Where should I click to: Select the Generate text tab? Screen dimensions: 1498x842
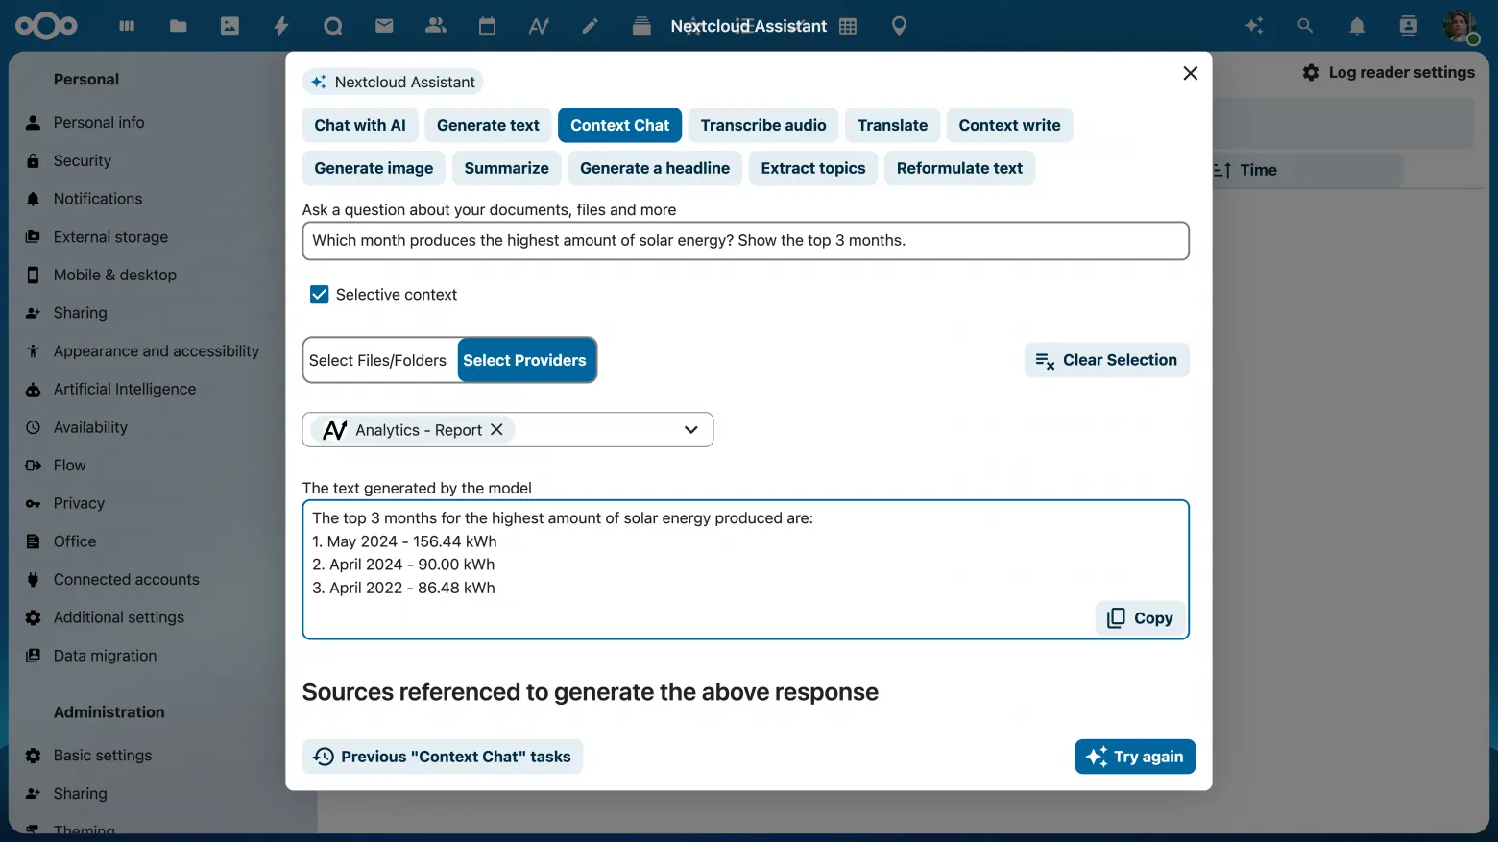coord(488,125)
